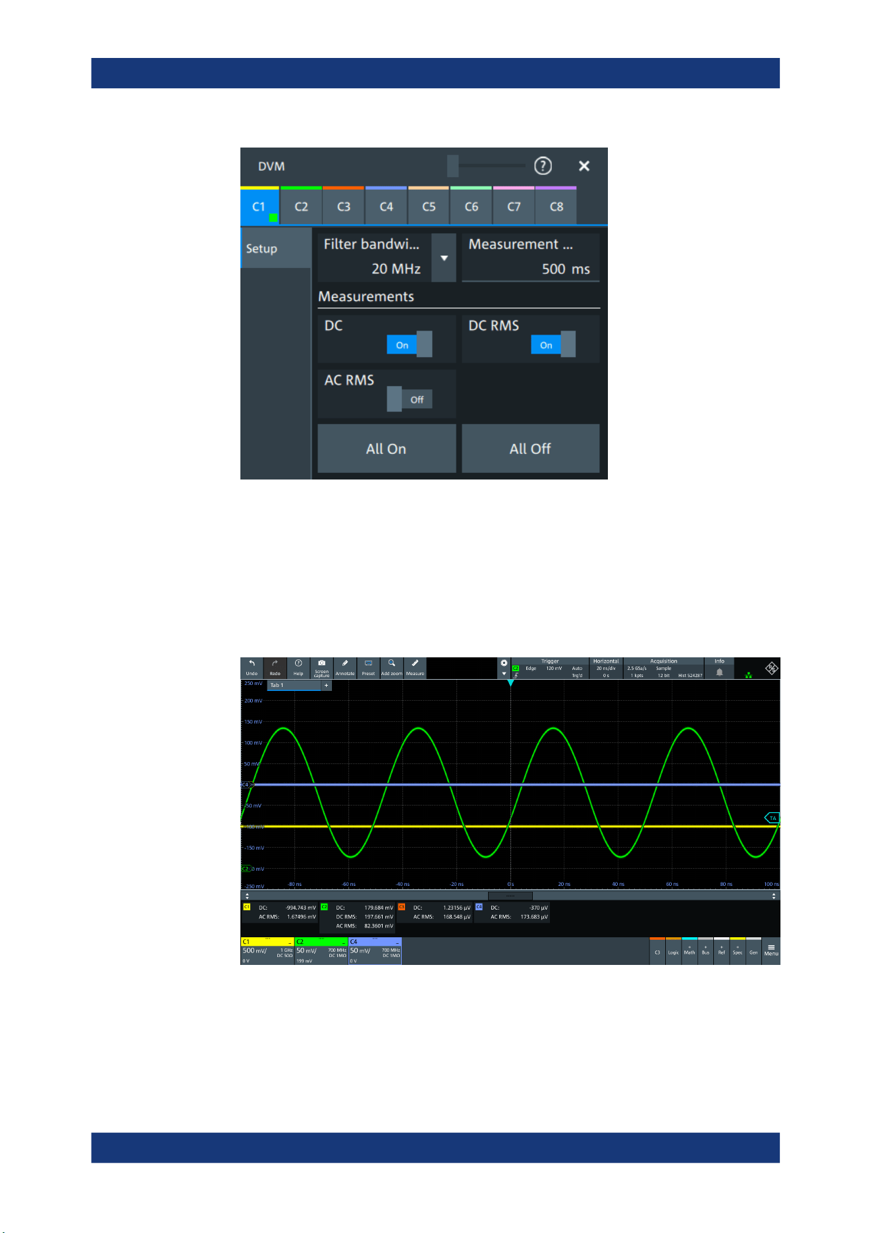Click the C3 channel button in bottom bar
This screenshot has width=872, height=1233.
coord(657,951)
